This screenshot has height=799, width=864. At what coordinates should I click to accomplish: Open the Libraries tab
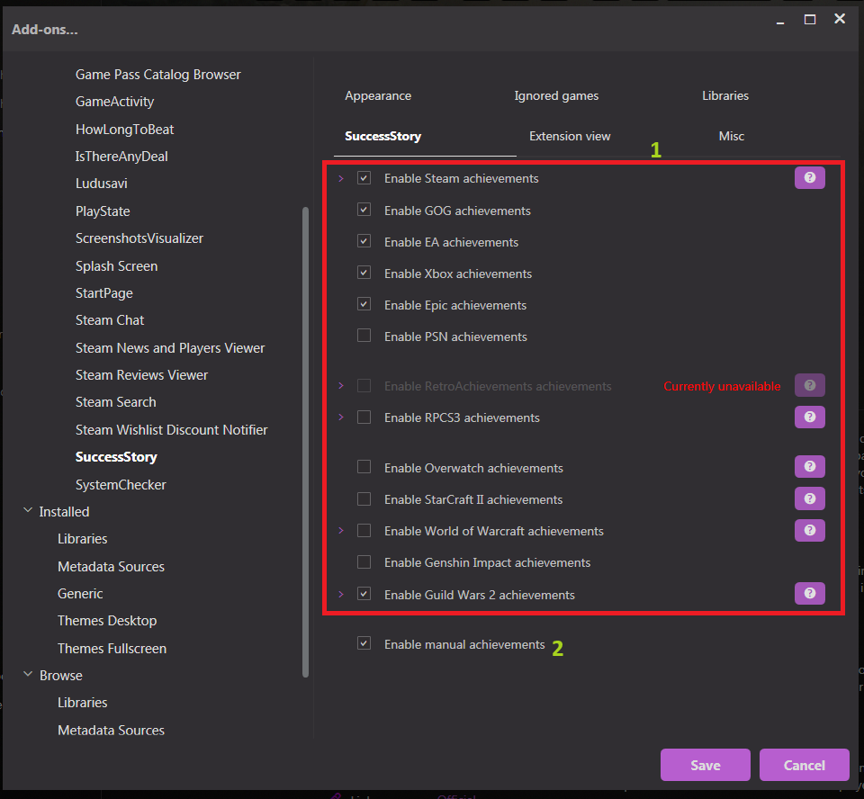coord(725,96)
